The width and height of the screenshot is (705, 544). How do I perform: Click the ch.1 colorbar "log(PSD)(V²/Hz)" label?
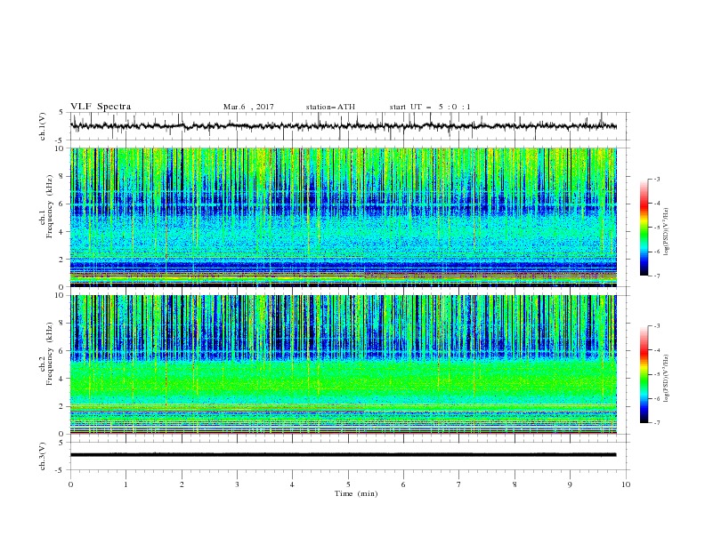coord(666,232)
